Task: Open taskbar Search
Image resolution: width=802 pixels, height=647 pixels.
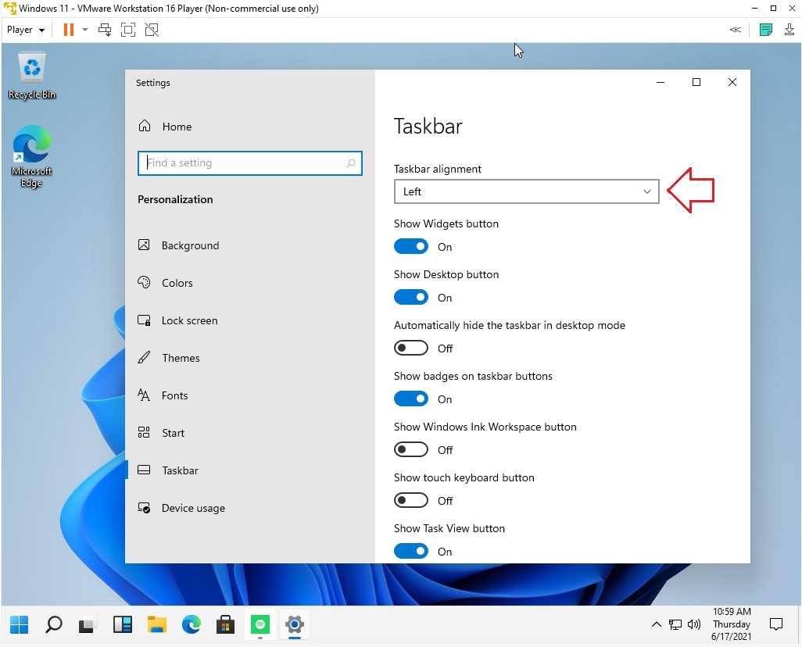Action: pos(54,624)
